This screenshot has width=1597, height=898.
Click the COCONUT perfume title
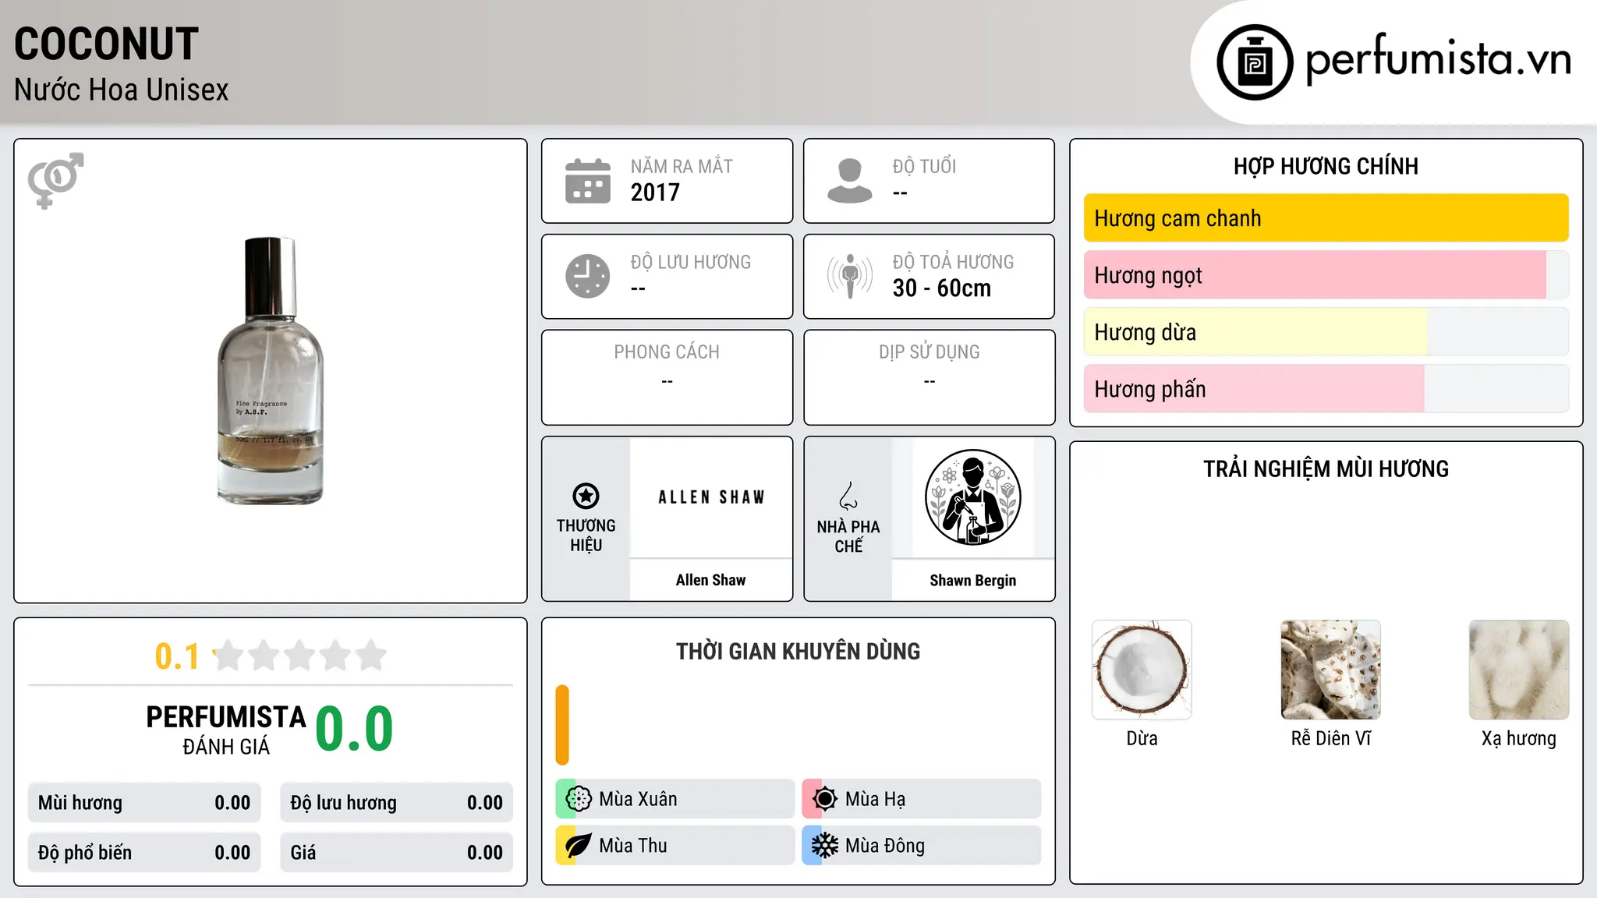tap(106, 44)
